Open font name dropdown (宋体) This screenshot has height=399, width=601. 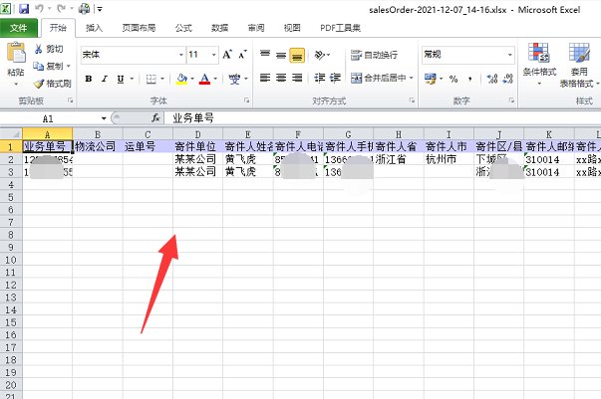click(x=181, y=55)
